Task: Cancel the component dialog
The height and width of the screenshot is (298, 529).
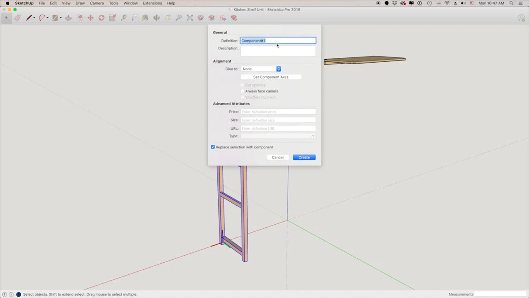Action: click(278, 157)
